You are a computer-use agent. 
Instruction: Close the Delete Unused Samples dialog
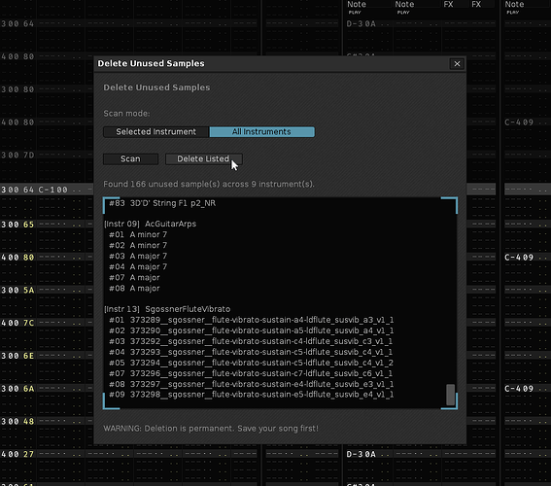pyautogui.click(x=457, y=64)
